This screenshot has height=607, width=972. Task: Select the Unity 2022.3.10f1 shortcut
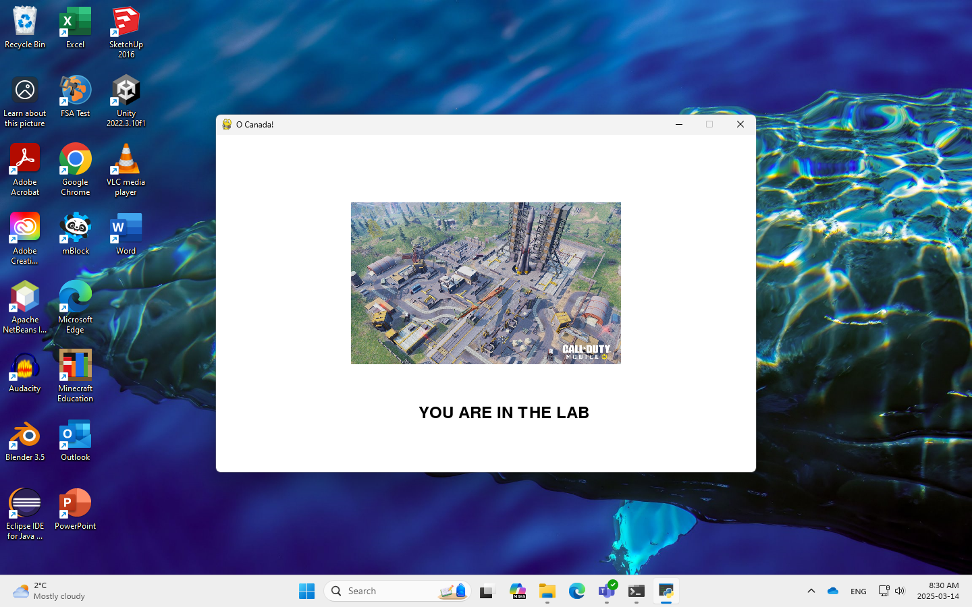(126, 101)
